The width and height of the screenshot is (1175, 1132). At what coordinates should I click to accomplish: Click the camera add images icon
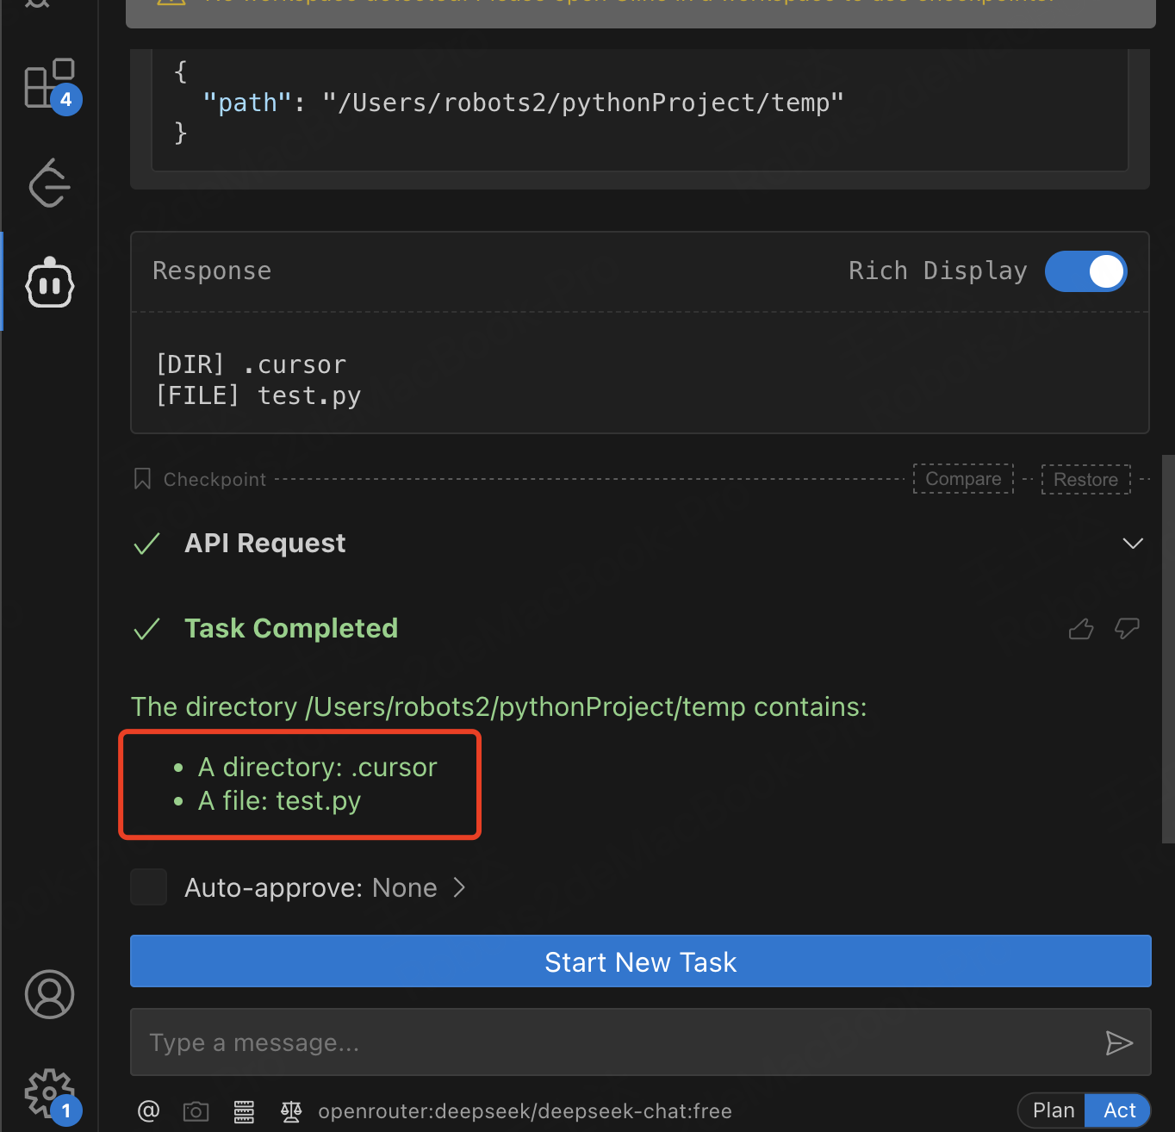196,1111
